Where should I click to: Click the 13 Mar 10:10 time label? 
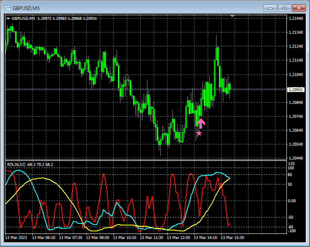click(125, 237)
